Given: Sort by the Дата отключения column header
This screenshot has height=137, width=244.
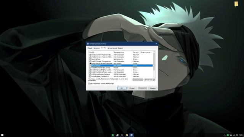Looking at the screenshot, I should pos(146,52).
